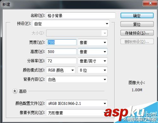Screen dimensions: 158x123
Task: Click the 存储预设(S)... button
Action: click(x=137, y=33)
